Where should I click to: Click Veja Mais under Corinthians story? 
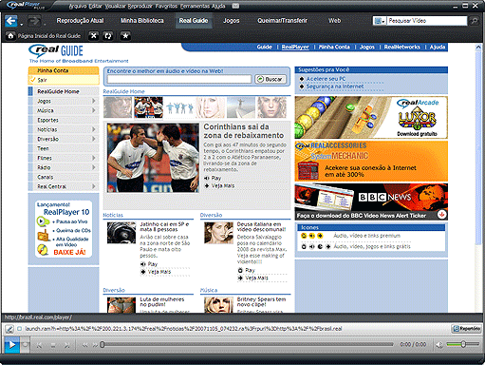(x=223, y=185)
